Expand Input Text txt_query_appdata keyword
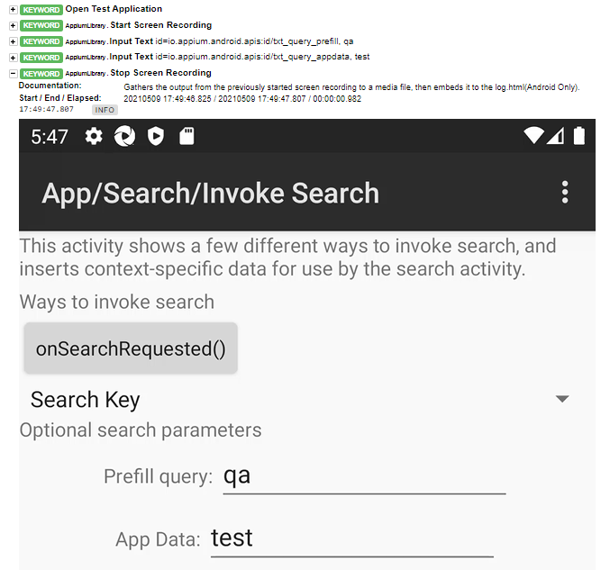The height and width of the screenshot is (570, 610). tap(13, 58)
